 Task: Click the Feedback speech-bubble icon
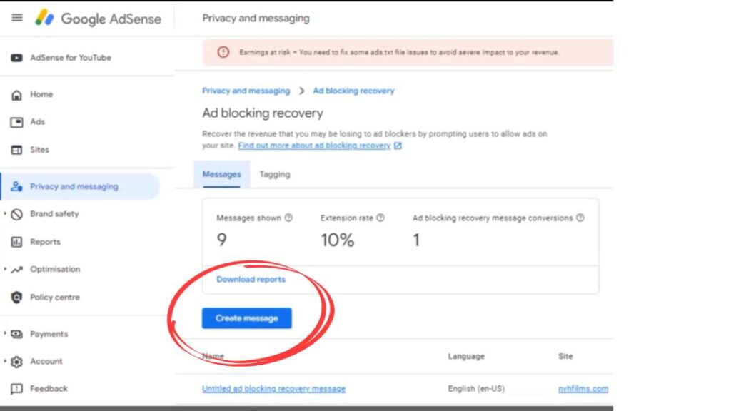17,389
